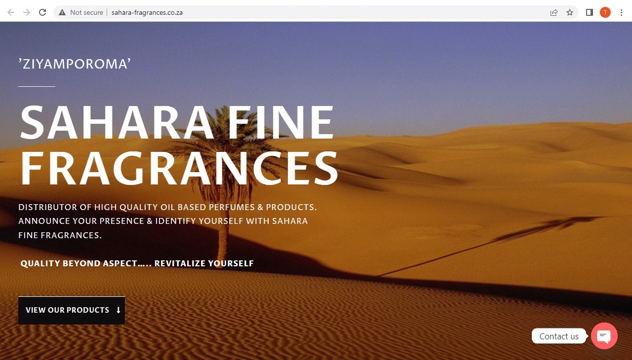The image size is (632, 360).
Task: Click the Sahara Fine Fragrances heading
Action: tap(178, 145)
